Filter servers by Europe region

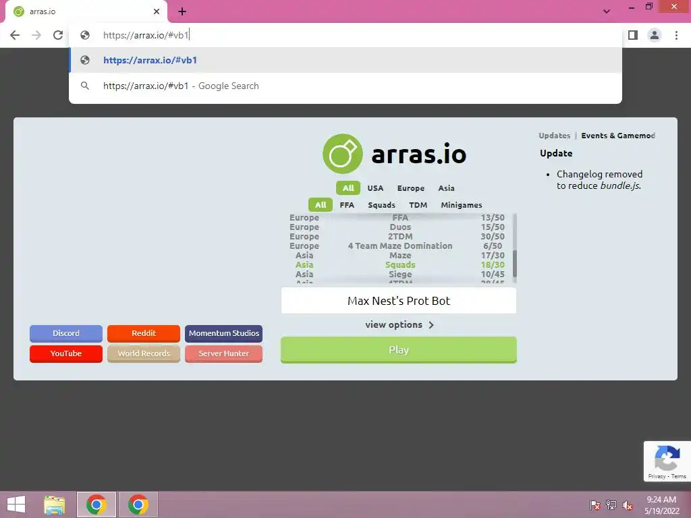411,188
